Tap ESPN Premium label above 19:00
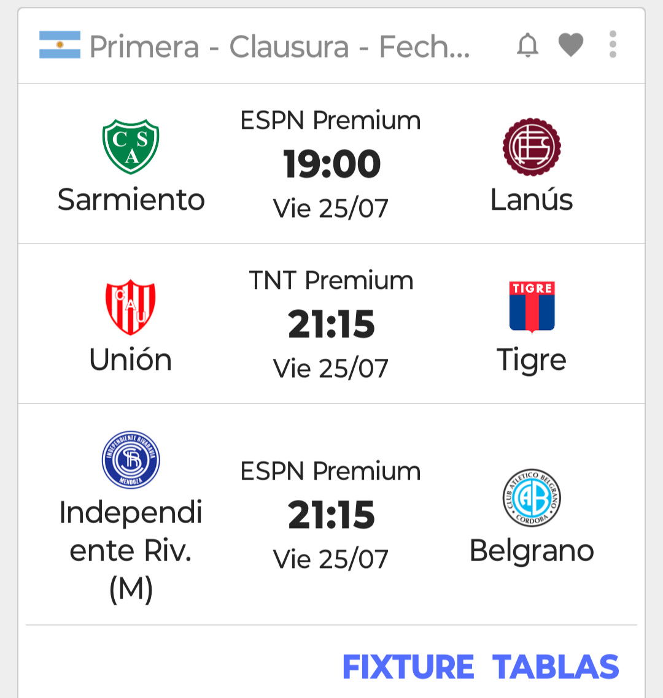The width and height of the screenshot is (663, 698). [x=331, y=121]
